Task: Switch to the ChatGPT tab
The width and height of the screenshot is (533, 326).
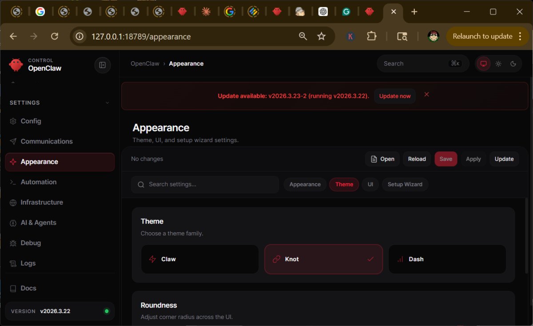Action: (x=323, y=12)
